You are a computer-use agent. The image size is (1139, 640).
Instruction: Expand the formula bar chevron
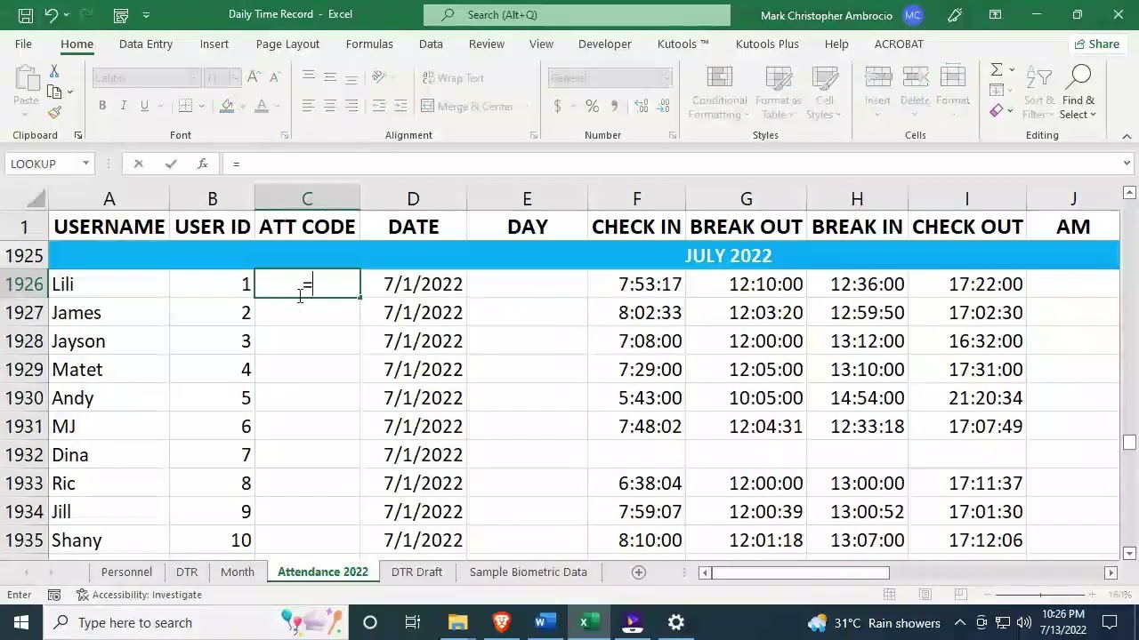pos(1127,164)
